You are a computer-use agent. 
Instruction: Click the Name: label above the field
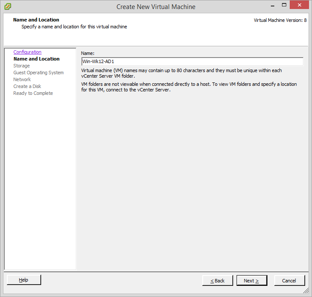(x=87, y=53)
